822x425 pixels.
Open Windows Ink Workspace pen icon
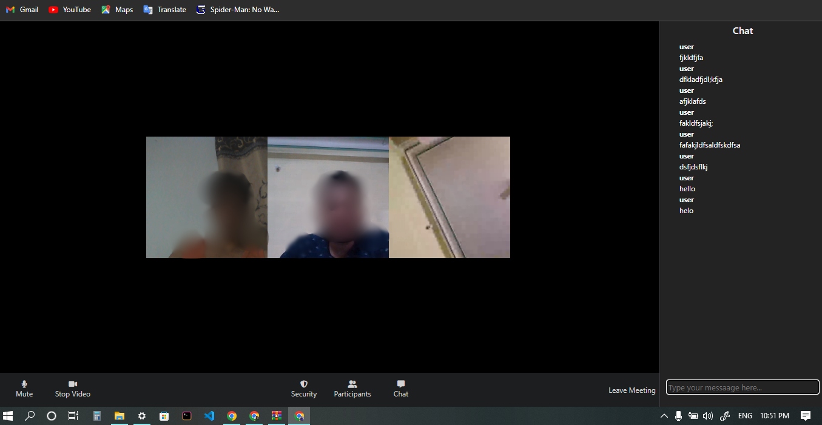(724, 416)
